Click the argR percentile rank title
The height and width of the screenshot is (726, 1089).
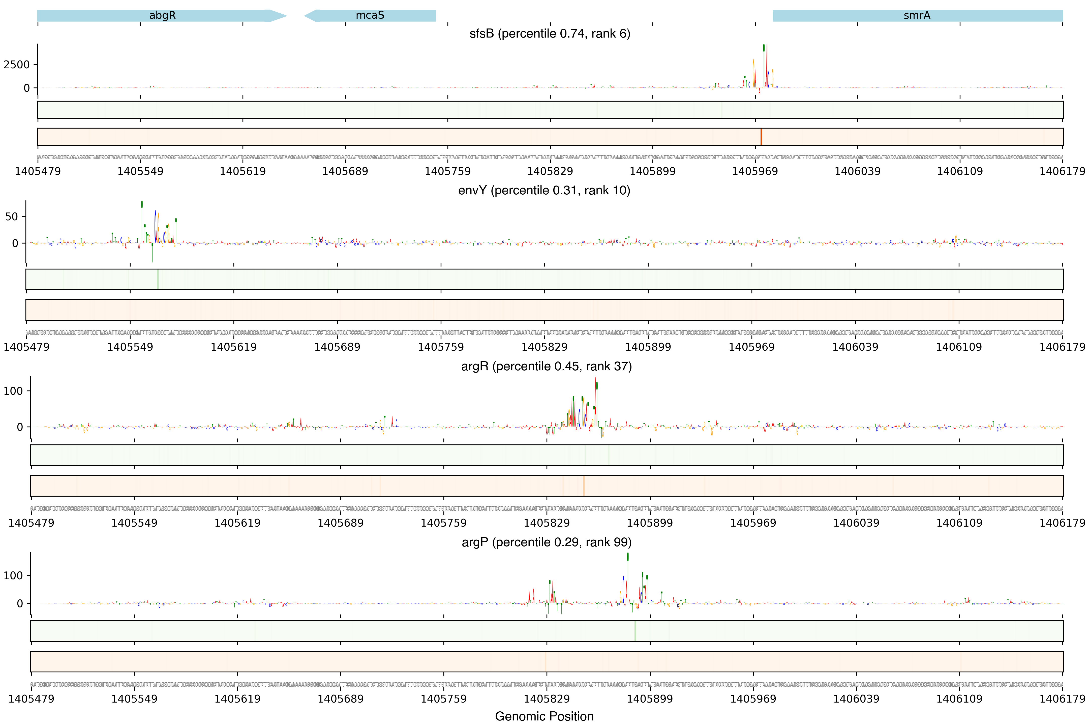546,367
